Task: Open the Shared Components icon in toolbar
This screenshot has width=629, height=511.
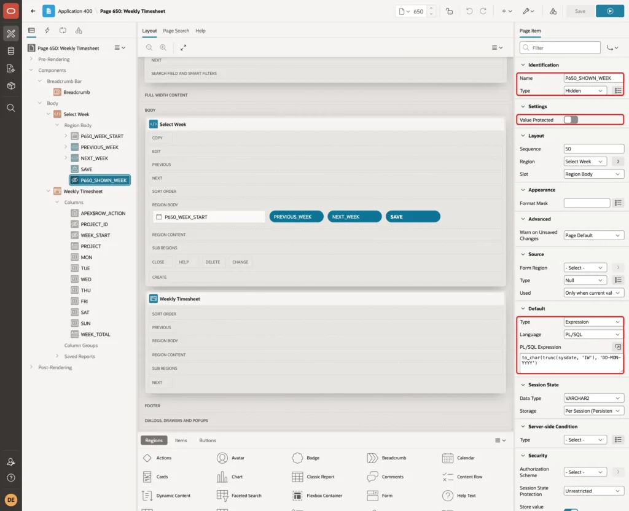Action: coord(553,11)
